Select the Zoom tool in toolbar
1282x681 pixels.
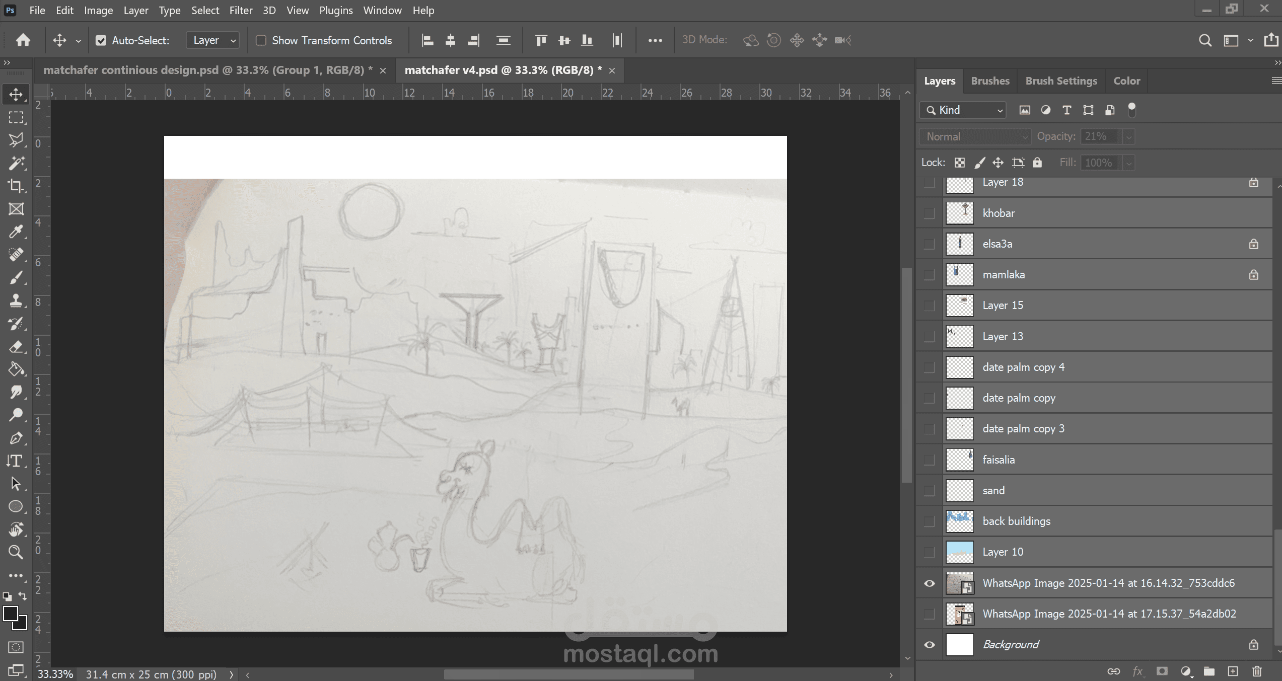coord(16,552)
